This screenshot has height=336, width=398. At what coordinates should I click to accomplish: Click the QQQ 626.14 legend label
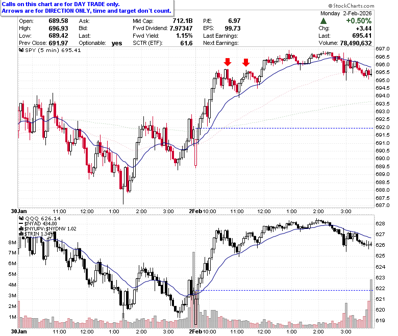pyautogui.click(x=43, y=218)
